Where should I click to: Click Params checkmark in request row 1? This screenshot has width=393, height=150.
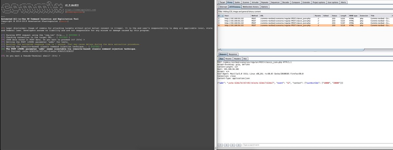[319, 18]
